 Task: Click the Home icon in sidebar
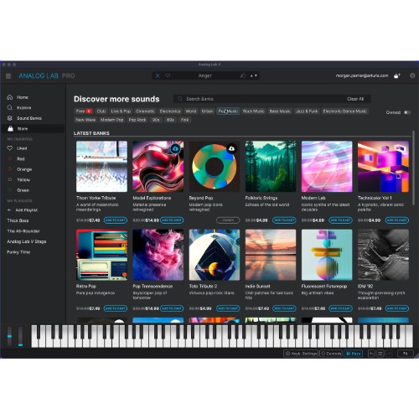pos(10,97)
